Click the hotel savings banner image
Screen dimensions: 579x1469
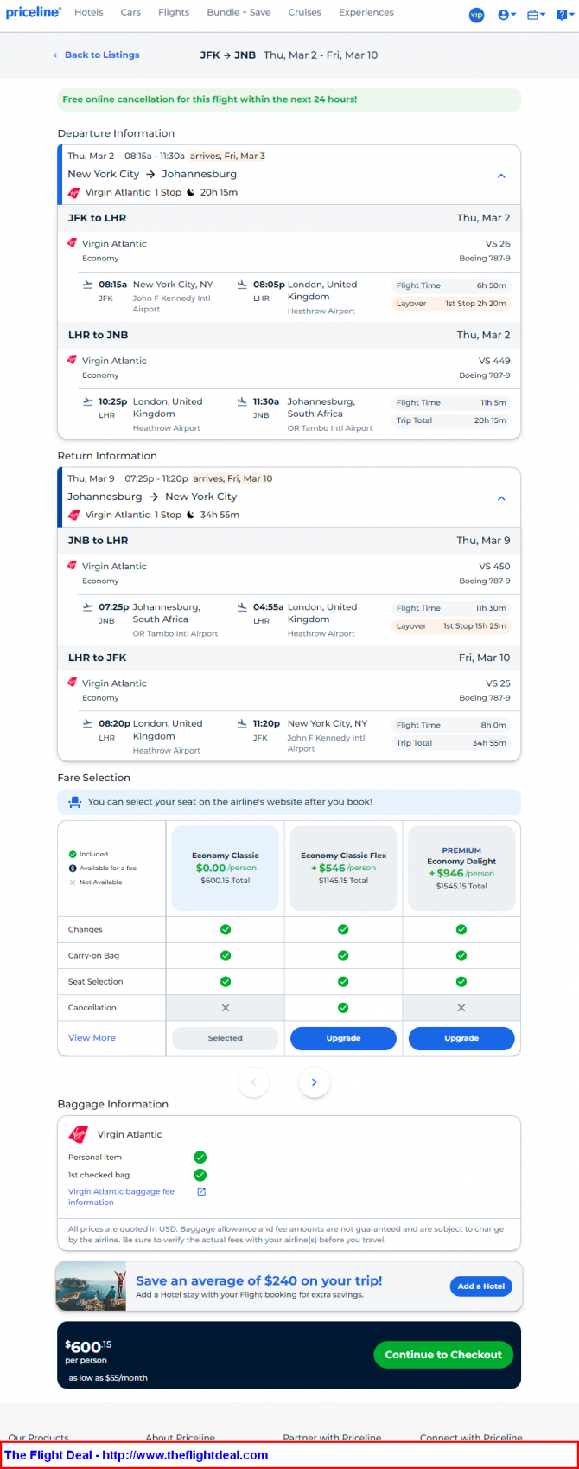(91, 1286)
